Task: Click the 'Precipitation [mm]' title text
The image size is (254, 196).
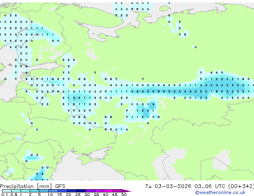Action: (x=26, y=186)
